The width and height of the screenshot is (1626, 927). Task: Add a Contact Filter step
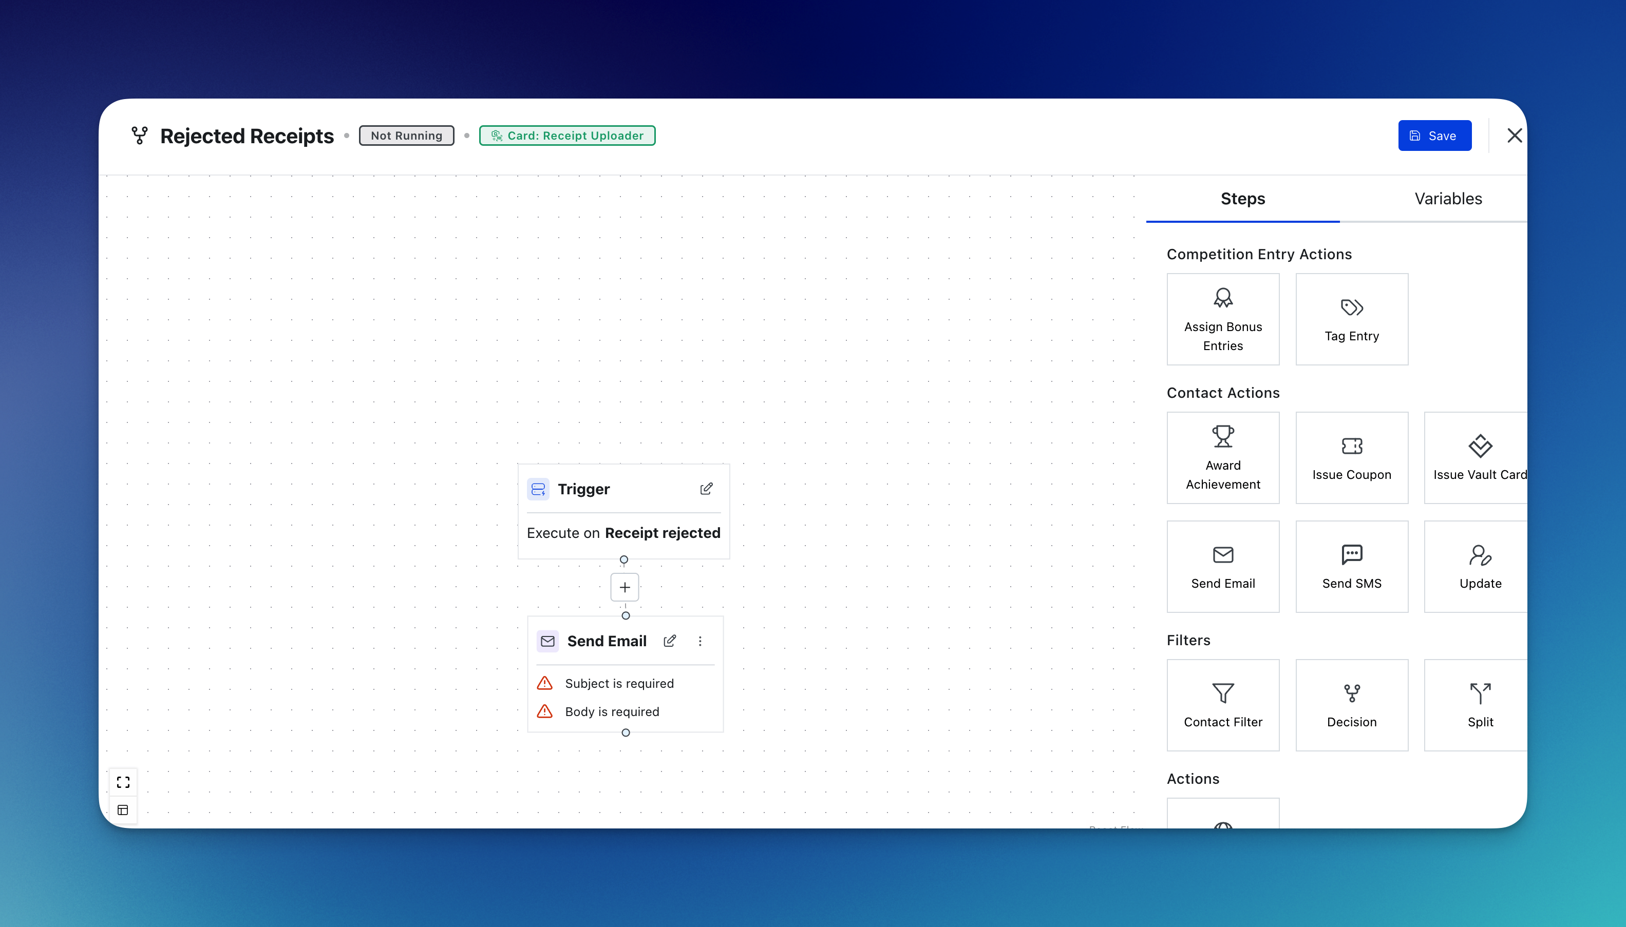tap(1222, 705)
